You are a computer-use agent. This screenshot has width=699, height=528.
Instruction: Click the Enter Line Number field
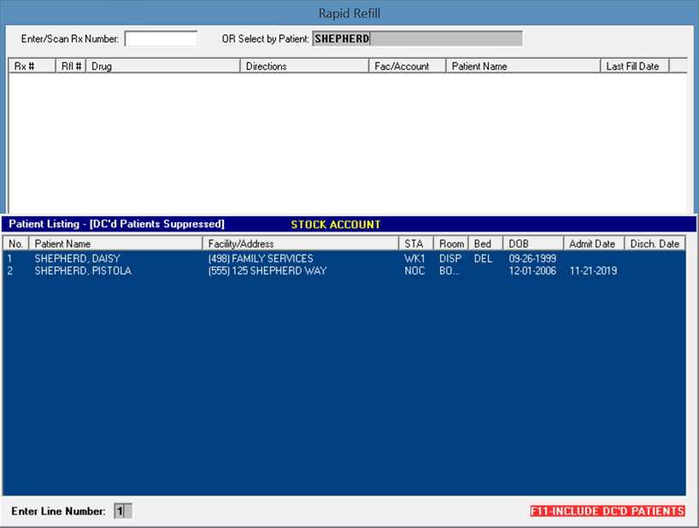click(122, 511)
